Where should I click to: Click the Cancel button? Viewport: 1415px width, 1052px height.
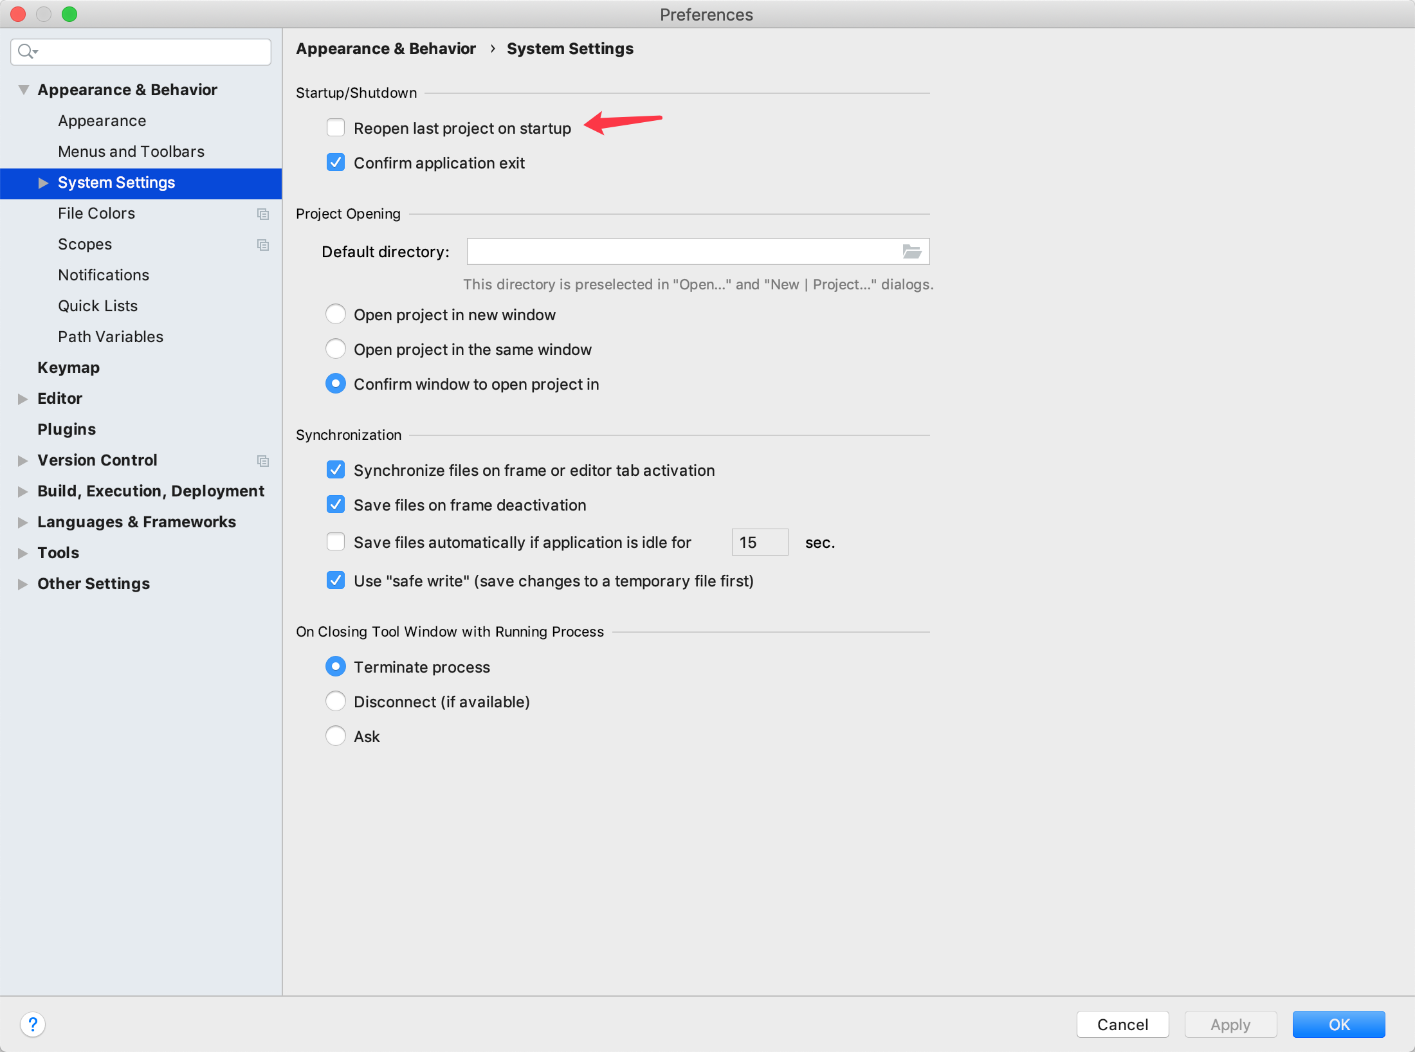[1122, 1024]
